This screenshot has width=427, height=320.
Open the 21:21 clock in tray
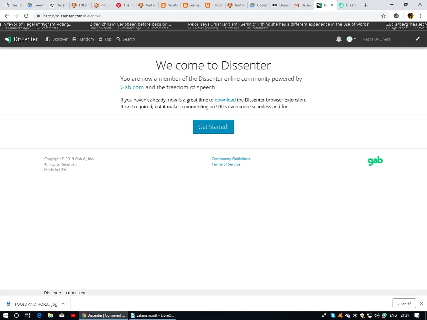tap(405, 315)
